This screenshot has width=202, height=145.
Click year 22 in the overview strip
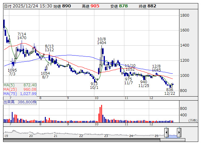coord(81,136)
